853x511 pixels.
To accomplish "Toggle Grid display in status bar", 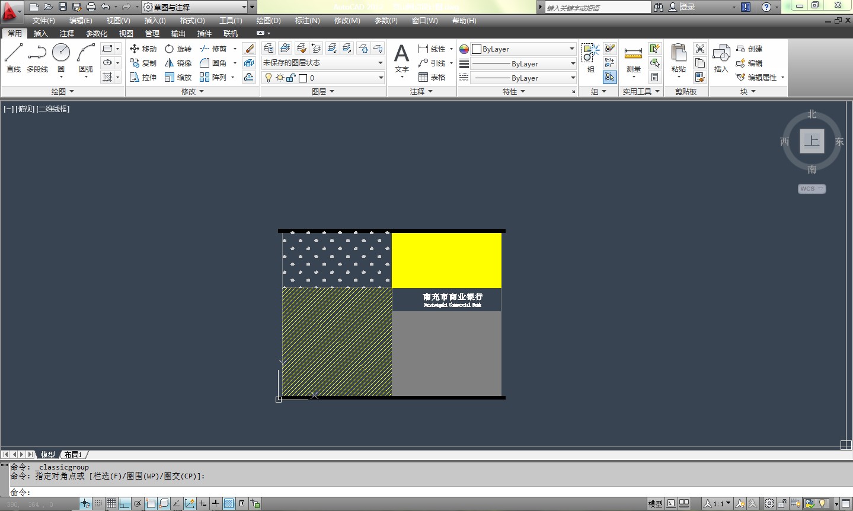I will coord(111,504).
